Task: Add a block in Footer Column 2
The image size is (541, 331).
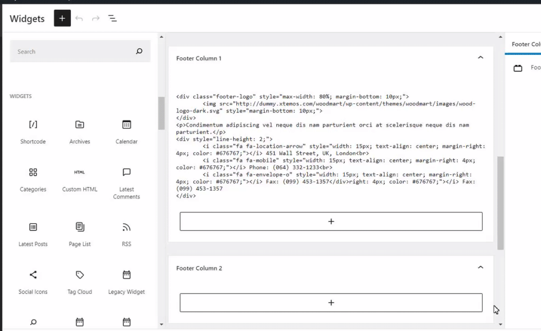Action: pyautogui.click(x=331, y=303)
